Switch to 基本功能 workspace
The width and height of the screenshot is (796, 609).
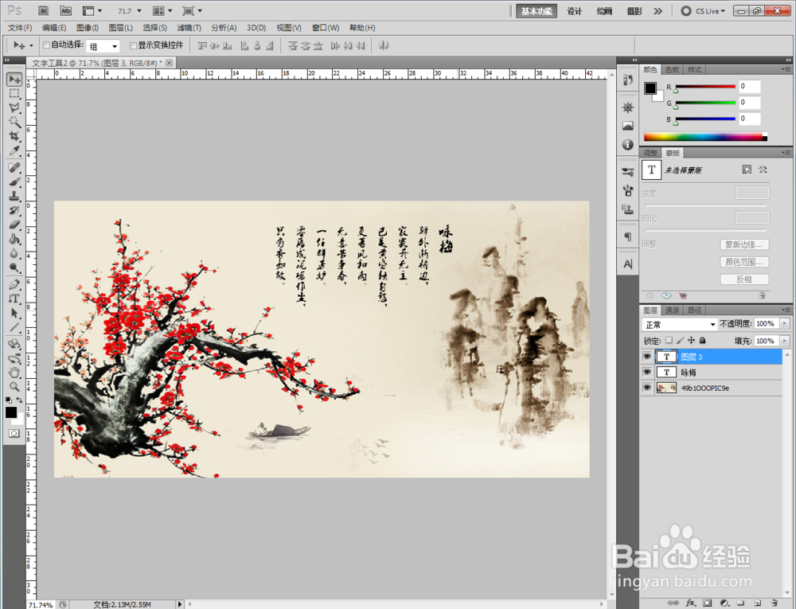pos(537,11)
